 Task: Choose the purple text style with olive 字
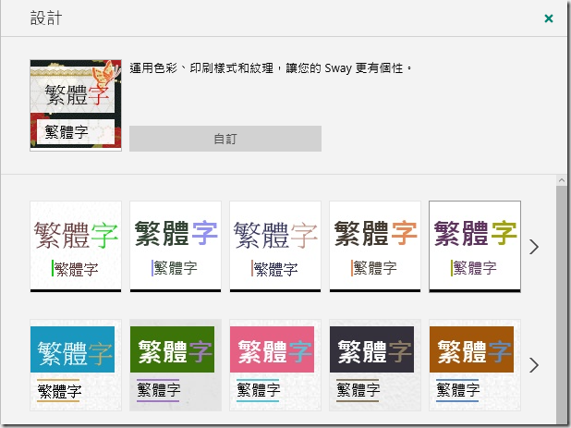[x=475, y=246]
